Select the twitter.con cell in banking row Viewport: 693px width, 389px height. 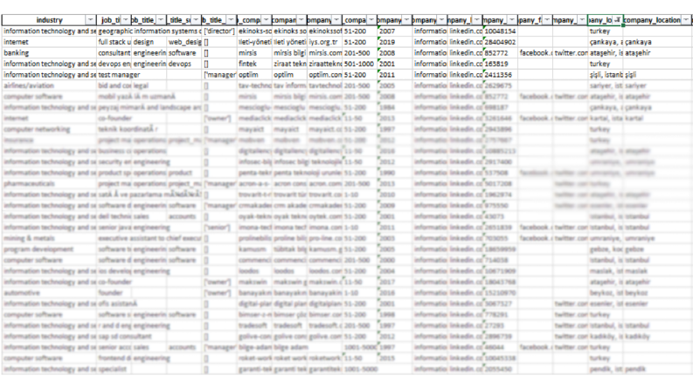(x=570, y=53)
